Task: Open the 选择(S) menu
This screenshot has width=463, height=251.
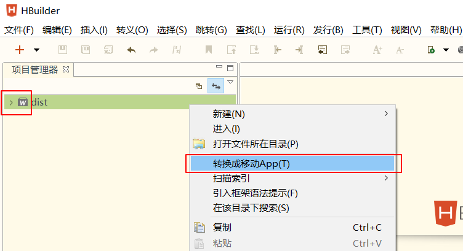Action: click(172, 30)
